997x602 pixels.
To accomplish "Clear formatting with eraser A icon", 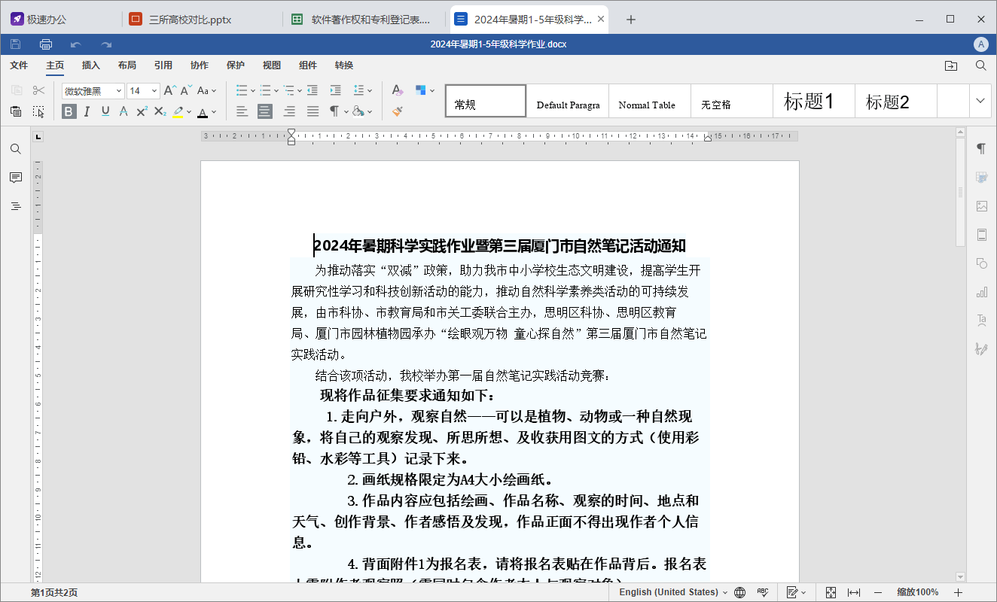I will pos(398,90).
